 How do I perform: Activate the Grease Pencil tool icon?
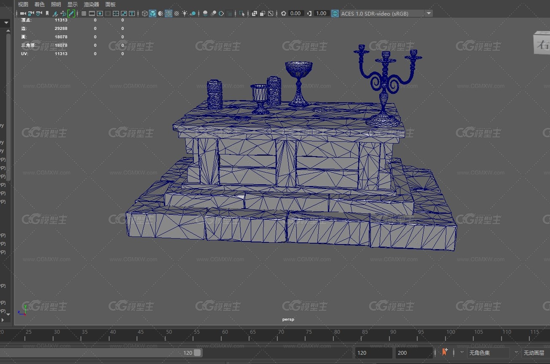(71, 13)
